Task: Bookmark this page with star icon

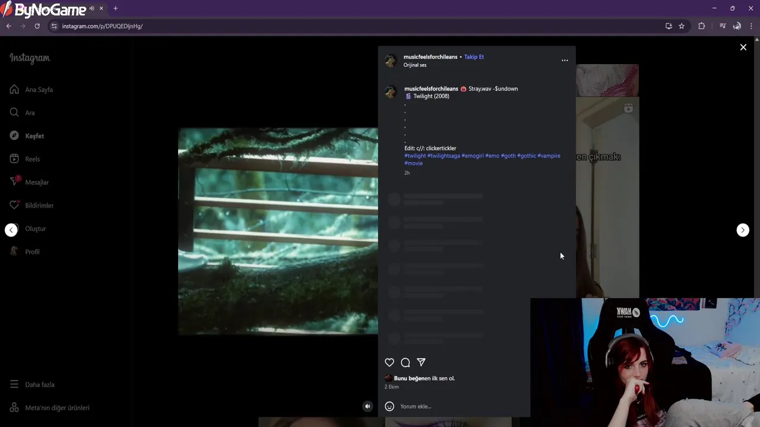Action: click(x=682, y=26)
